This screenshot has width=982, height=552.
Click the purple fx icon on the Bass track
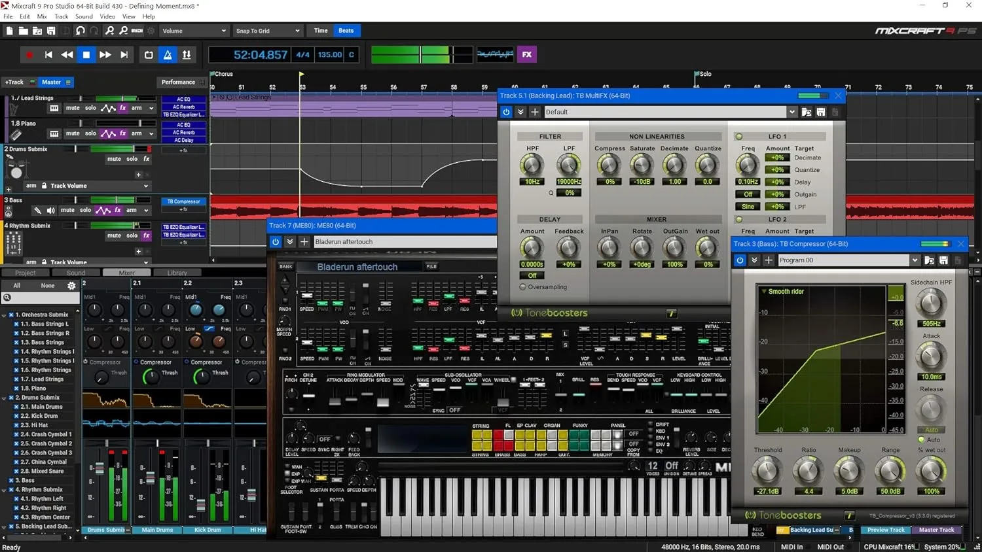pos(117,210)
